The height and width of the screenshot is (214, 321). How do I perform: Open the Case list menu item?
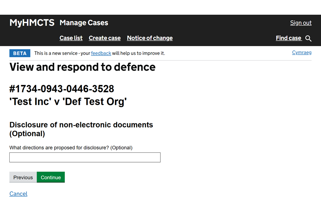coord(71,38)
